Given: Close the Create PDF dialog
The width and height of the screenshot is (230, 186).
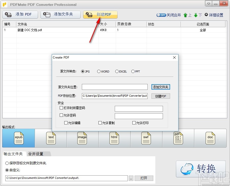Looking at the screenshot, I should coord(174,58).
